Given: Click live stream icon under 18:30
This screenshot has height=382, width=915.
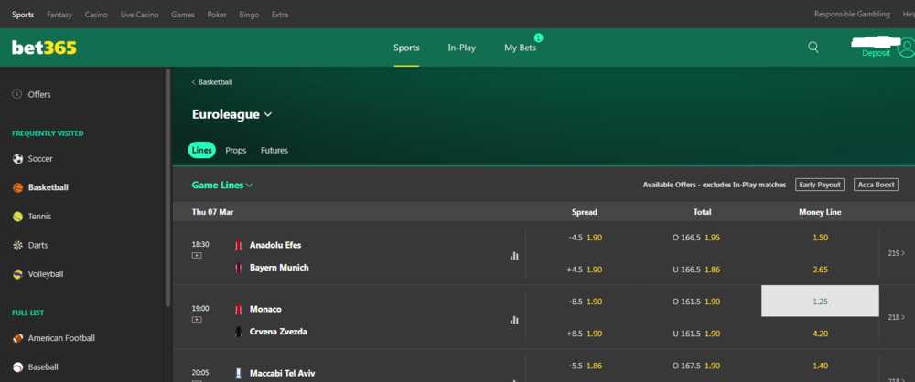Looking at the screenshot, I should 197,256.
